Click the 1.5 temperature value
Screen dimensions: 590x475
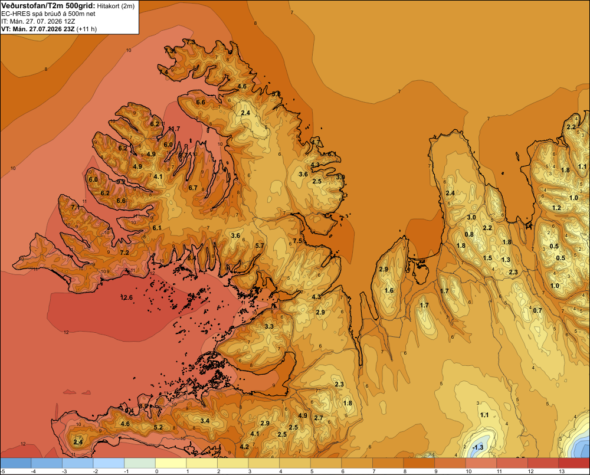[x=488, y=258]
